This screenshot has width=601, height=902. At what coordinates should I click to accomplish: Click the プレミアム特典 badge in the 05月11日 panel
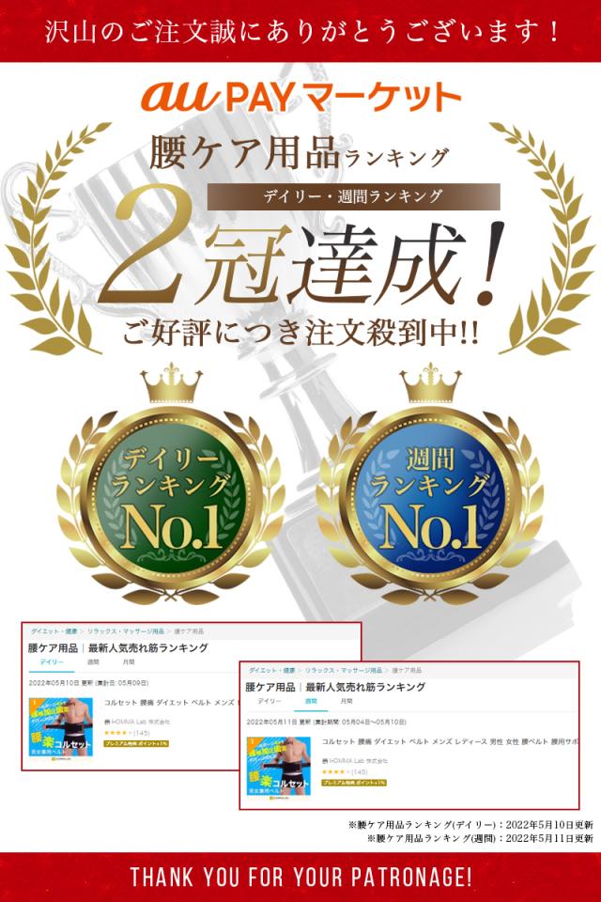354,783
